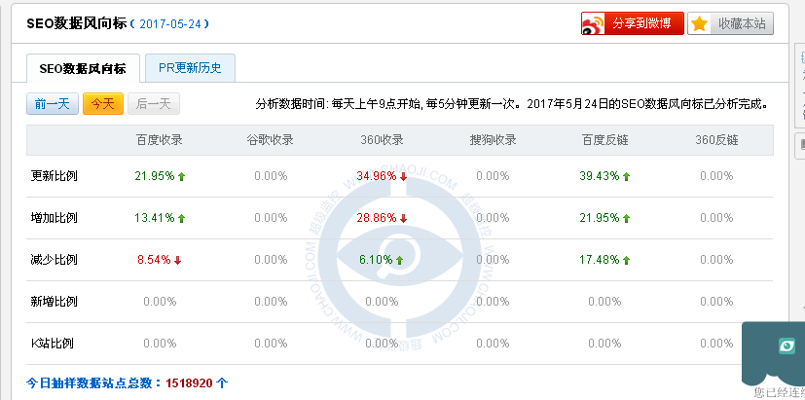Select 今天 today button
The height and width of the screenshot is (400, 805).
tap(102, 104)
